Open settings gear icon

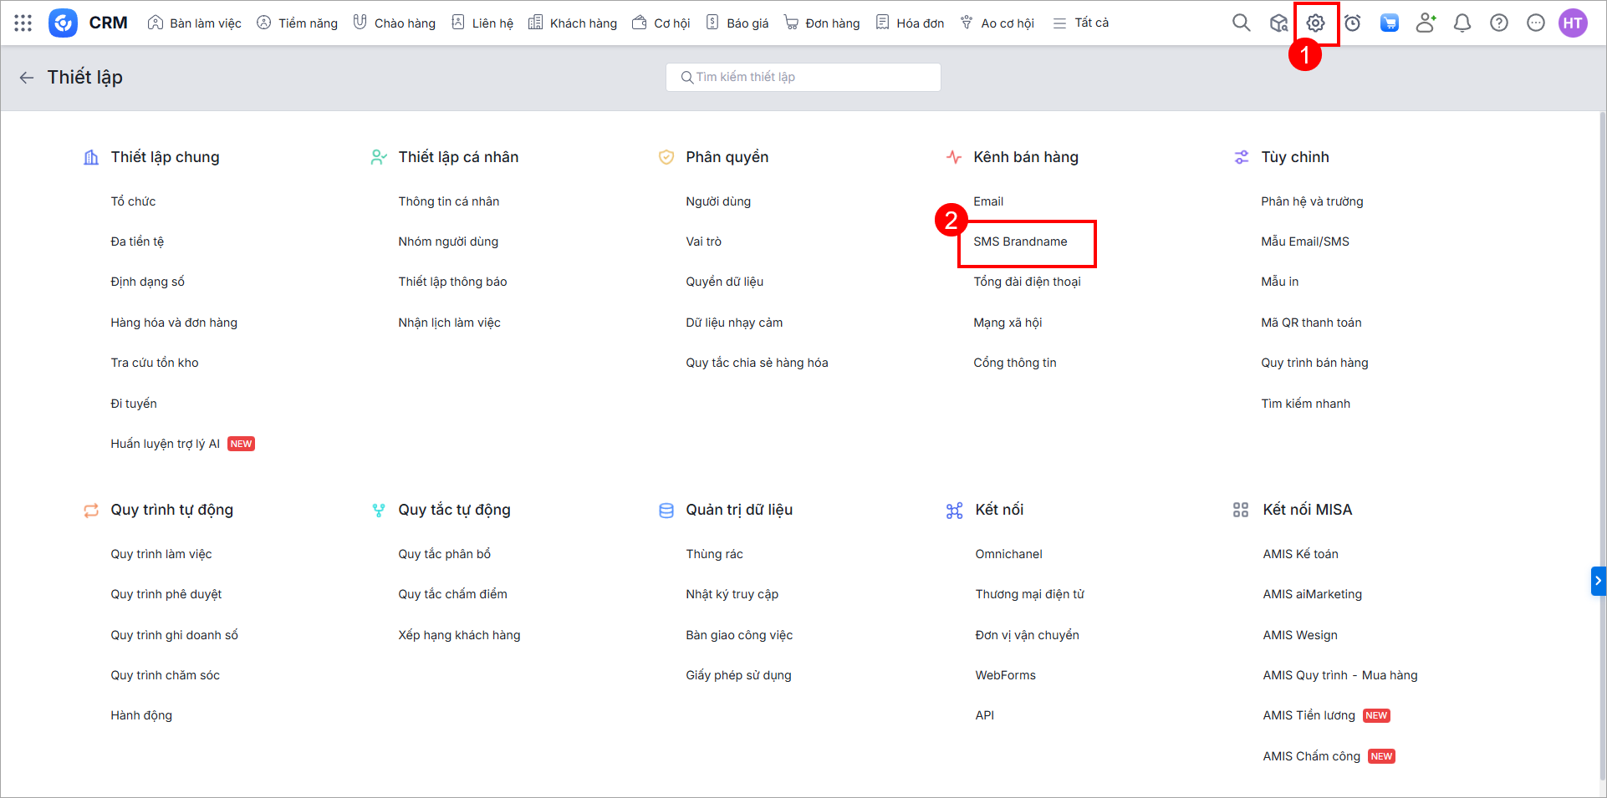1315,23
